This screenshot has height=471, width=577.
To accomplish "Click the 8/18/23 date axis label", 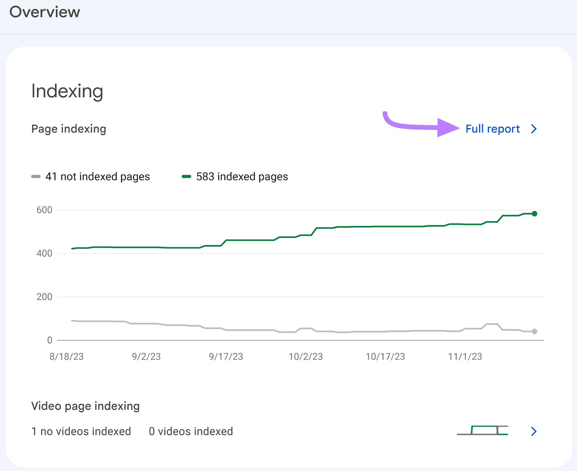I will [x=67, y=357].
